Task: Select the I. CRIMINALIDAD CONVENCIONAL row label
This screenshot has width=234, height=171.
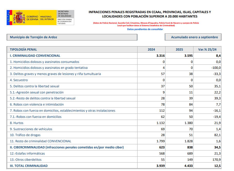Action: click(x=35, y=55)
